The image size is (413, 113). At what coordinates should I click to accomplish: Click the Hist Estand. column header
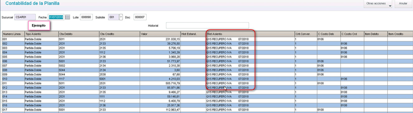tap(193, 34)
